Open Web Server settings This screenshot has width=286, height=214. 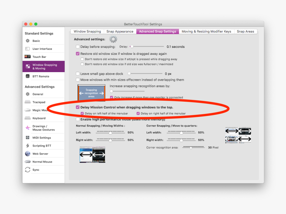click(x=44, y=154)
